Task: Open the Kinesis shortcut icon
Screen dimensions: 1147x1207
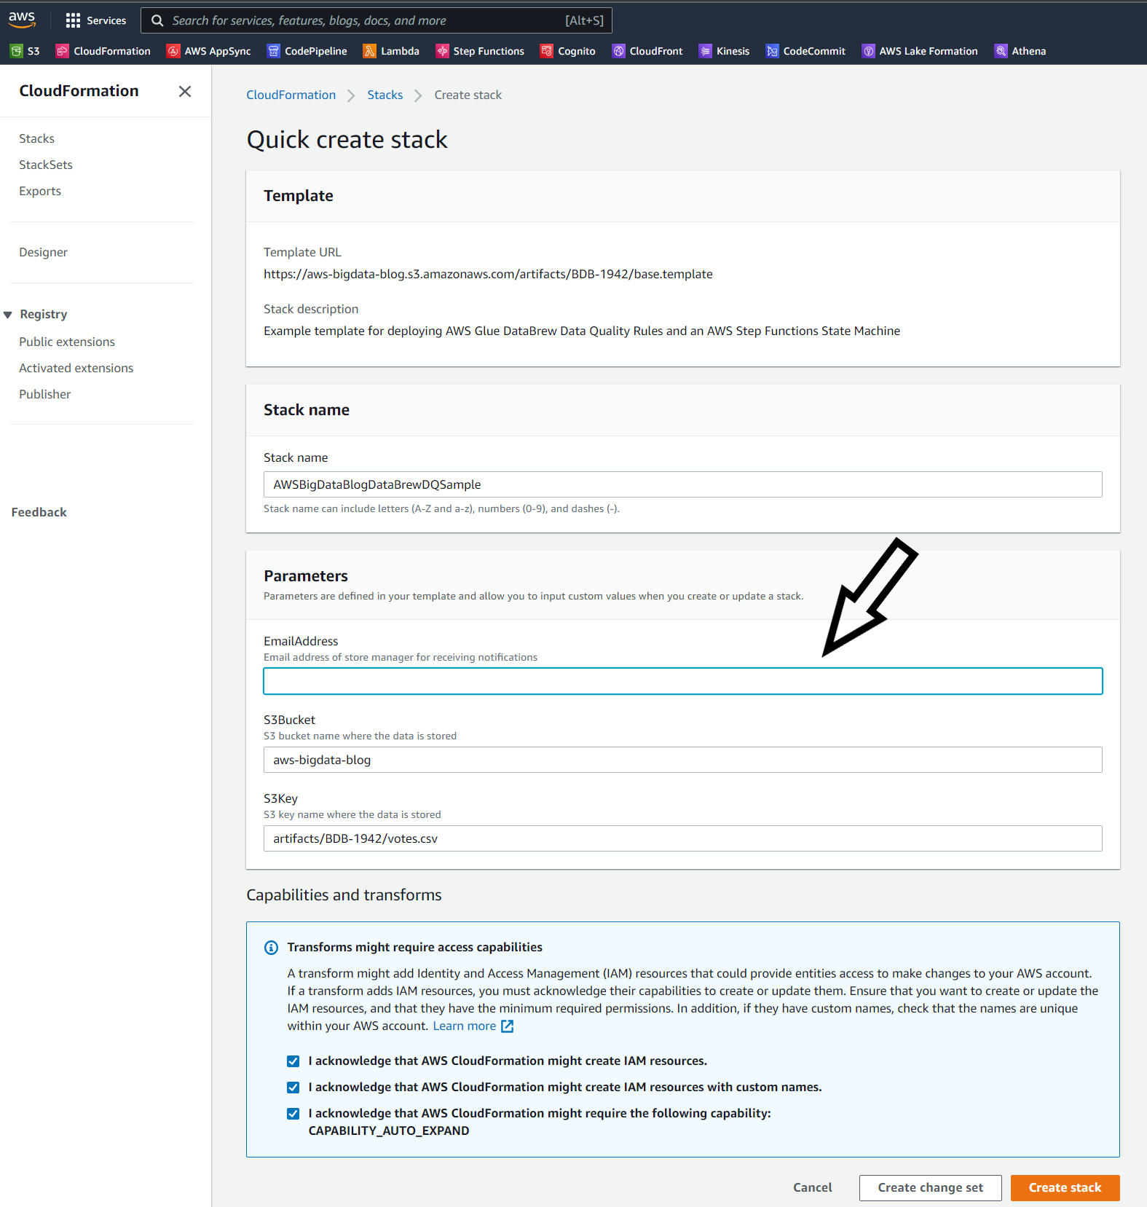Action: [705, 51]
